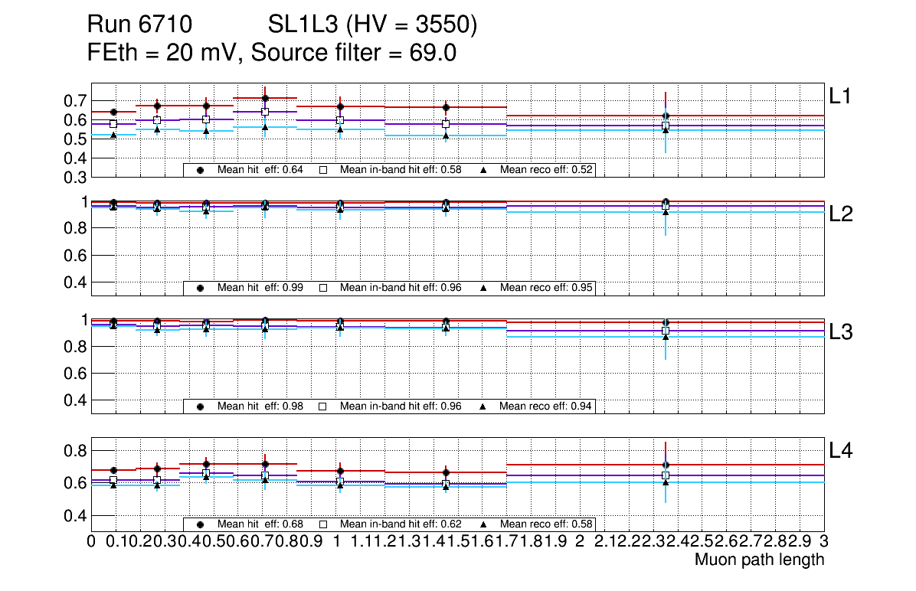Click the 'Run 6710' title text
This screenshot has width=916, height=591.
(x=139, y=25)
